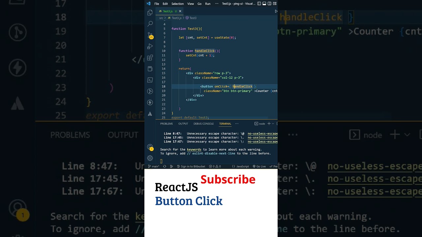Click eslint-disable-next-line text in terminal
This screenshot has height=237, width=422.
pos(214,153)
